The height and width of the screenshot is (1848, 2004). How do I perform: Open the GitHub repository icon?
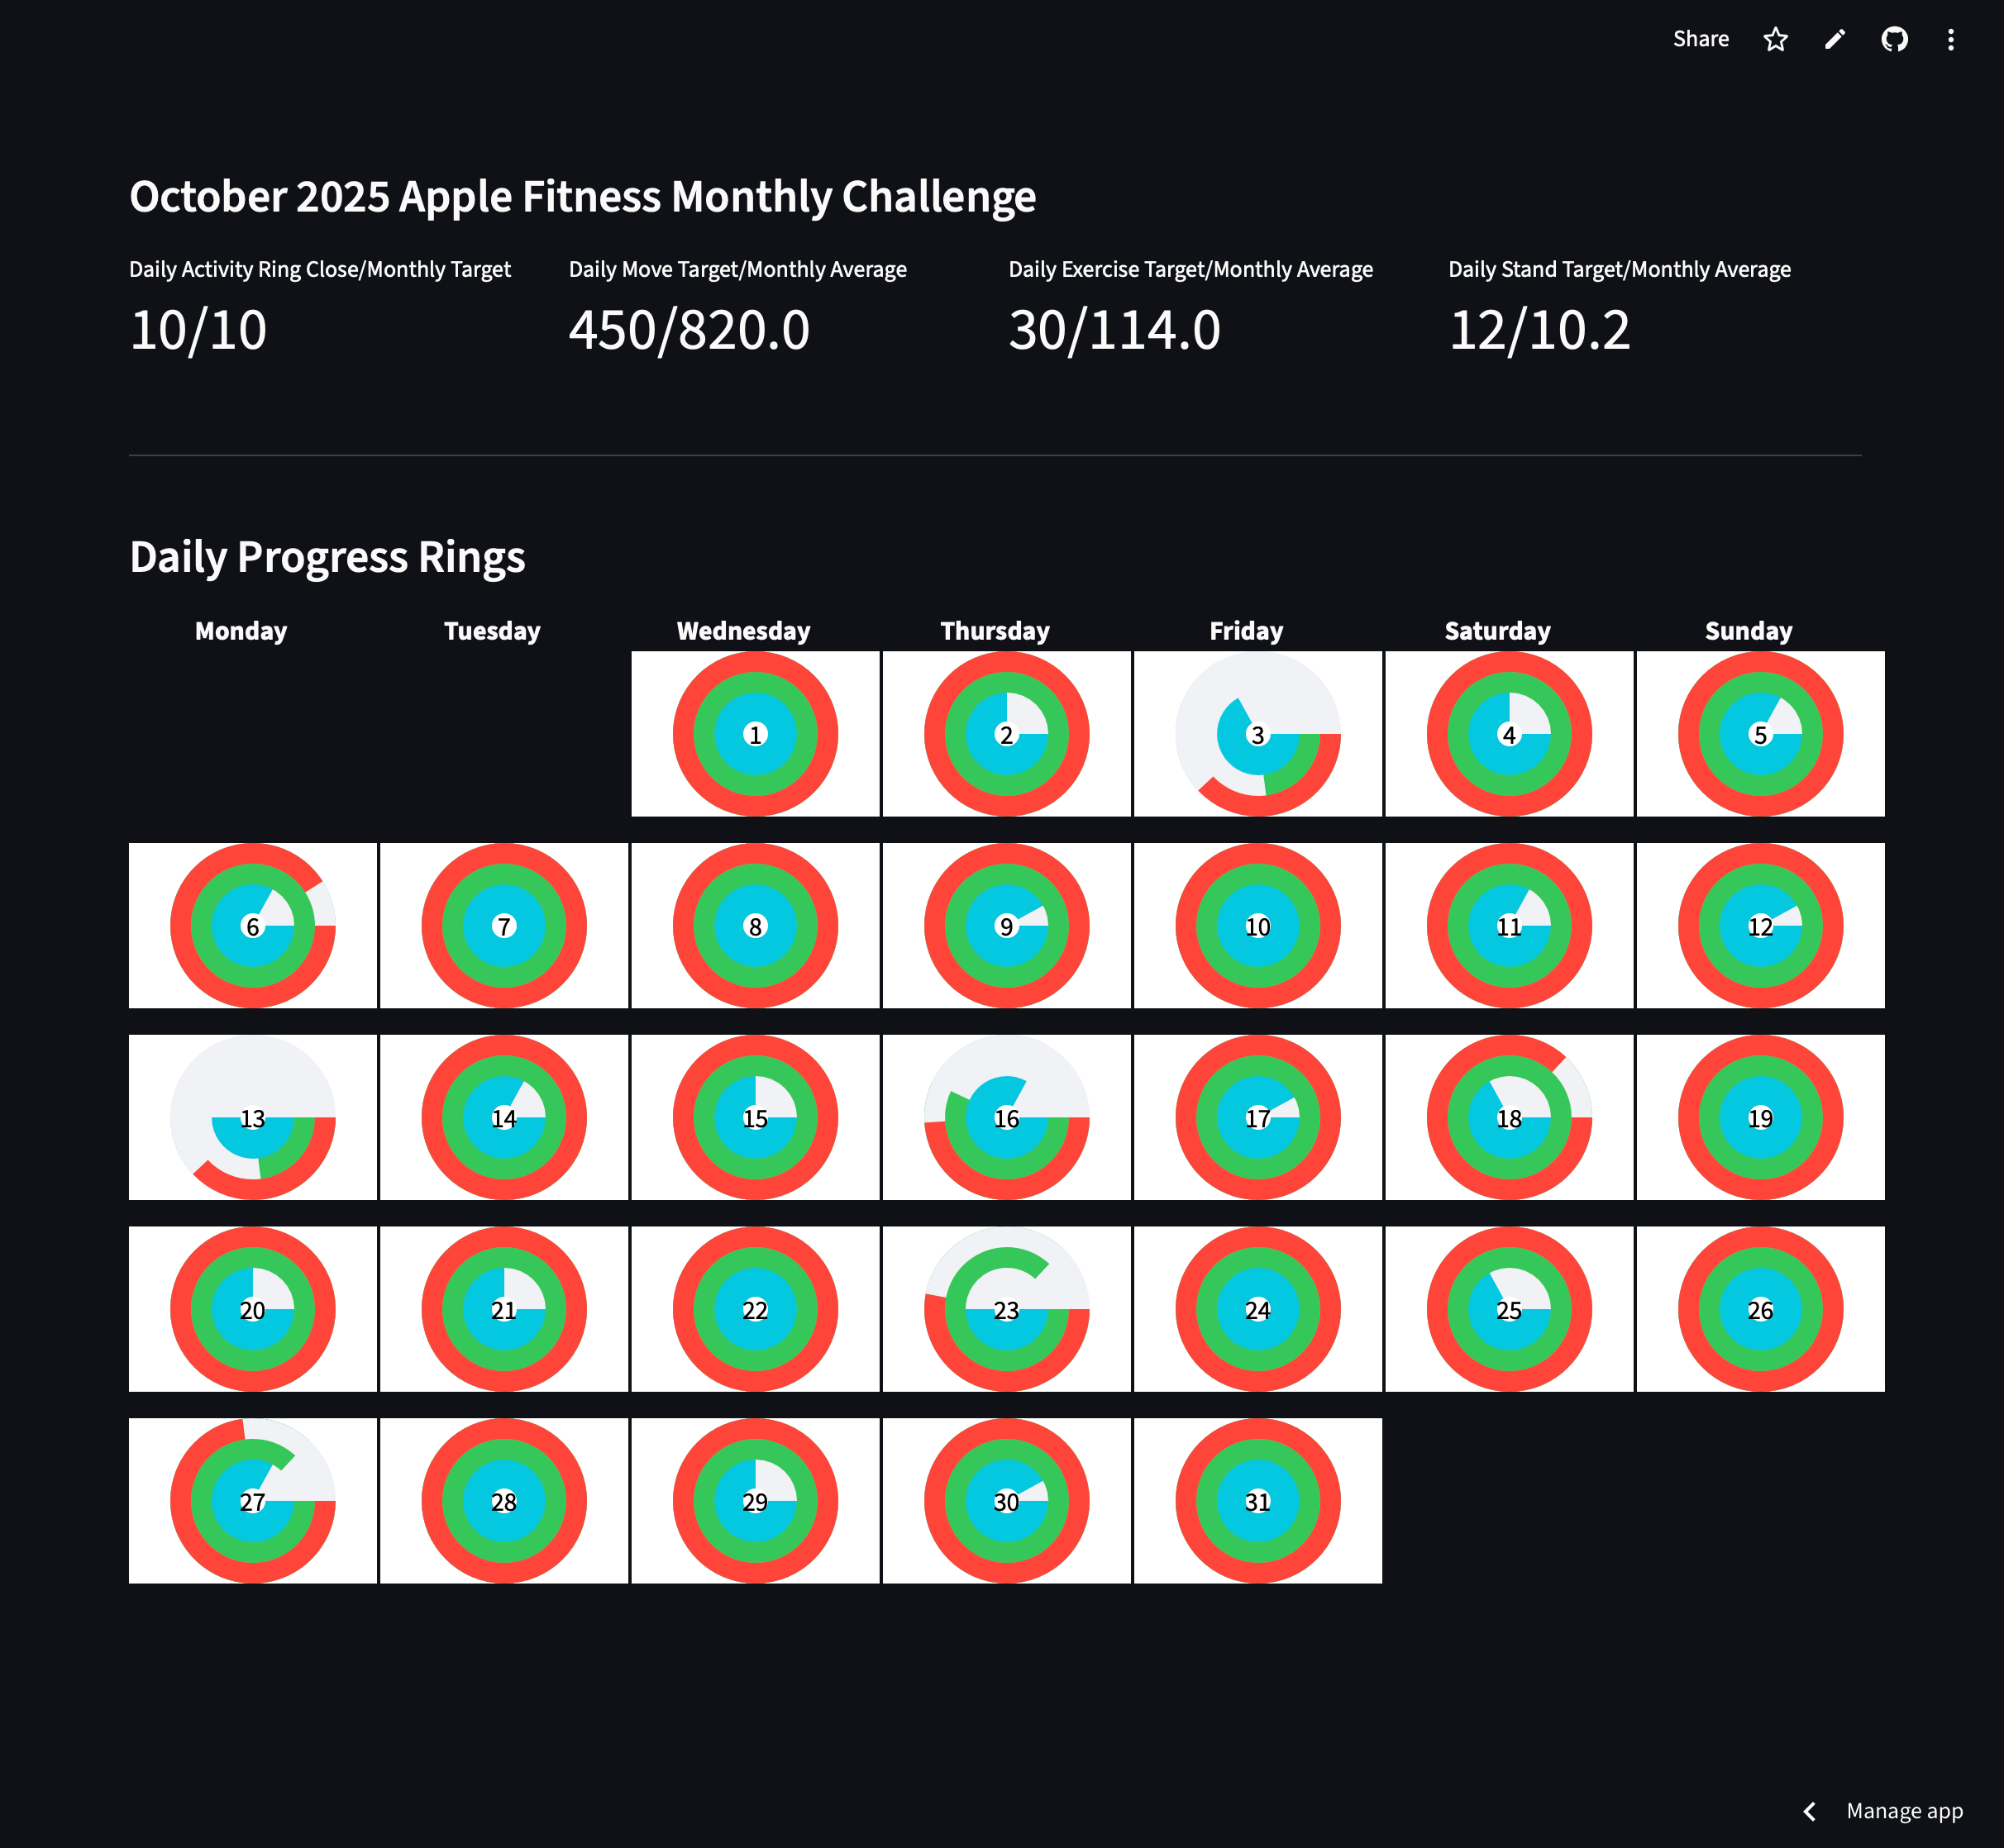[1894, 39]
